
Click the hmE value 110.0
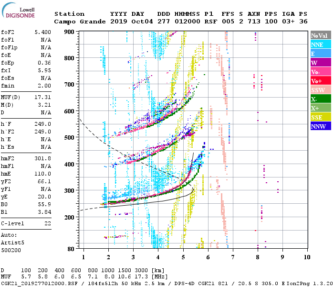pyautogui.click(x=43, y=174)
